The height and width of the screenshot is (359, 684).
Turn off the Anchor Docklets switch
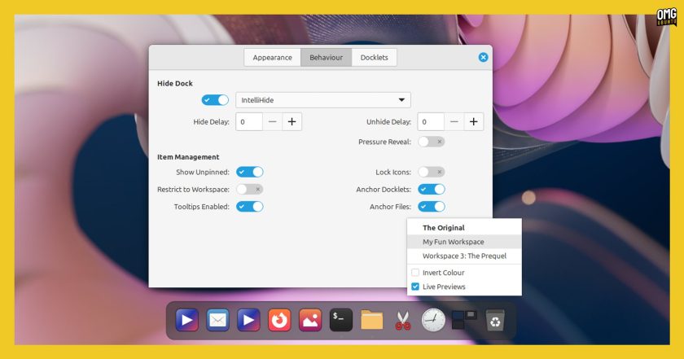(432, 190)
